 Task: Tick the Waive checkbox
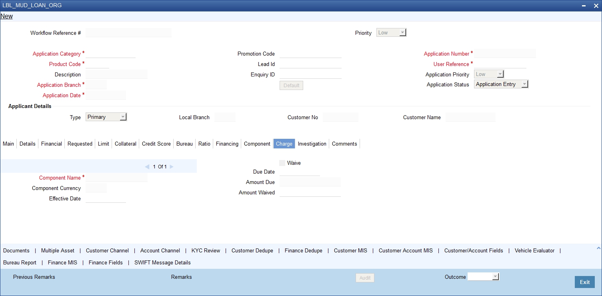click(x=282, y=163)
